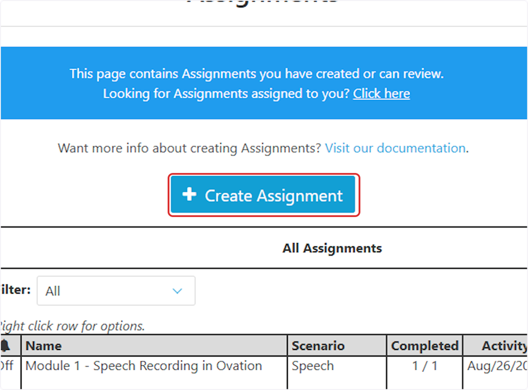
Task: Click the bell notification column header icon
Action: click(x=5, y=345)
